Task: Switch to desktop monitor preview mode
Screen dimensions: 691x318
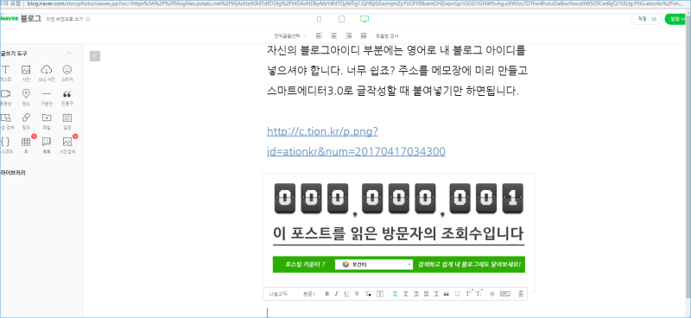Action: [365, 19]
